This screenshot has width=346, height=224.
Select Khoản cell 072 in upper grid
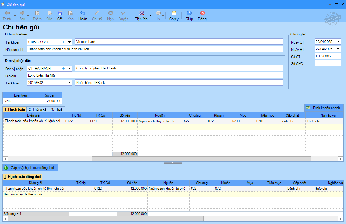click(219, 121)
